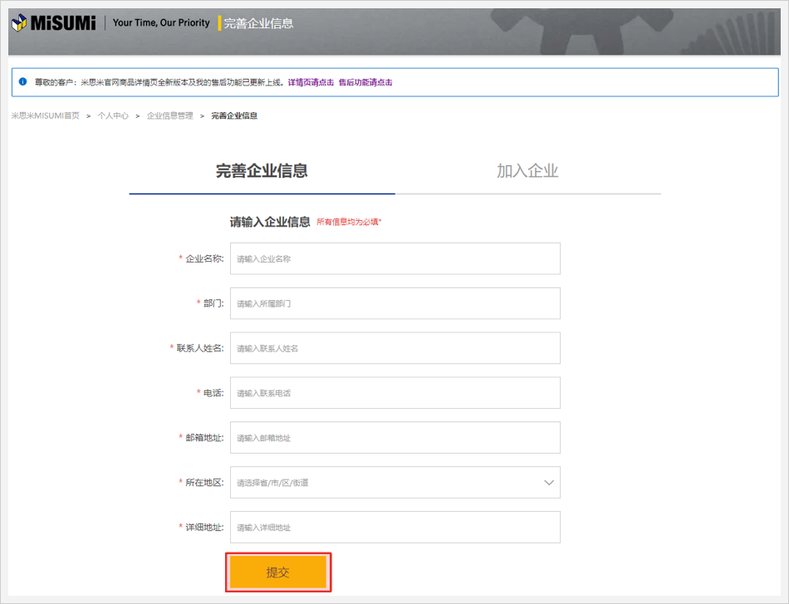Switch to the 加入企业 tab

pyautogui.click(x=527, y=171)
